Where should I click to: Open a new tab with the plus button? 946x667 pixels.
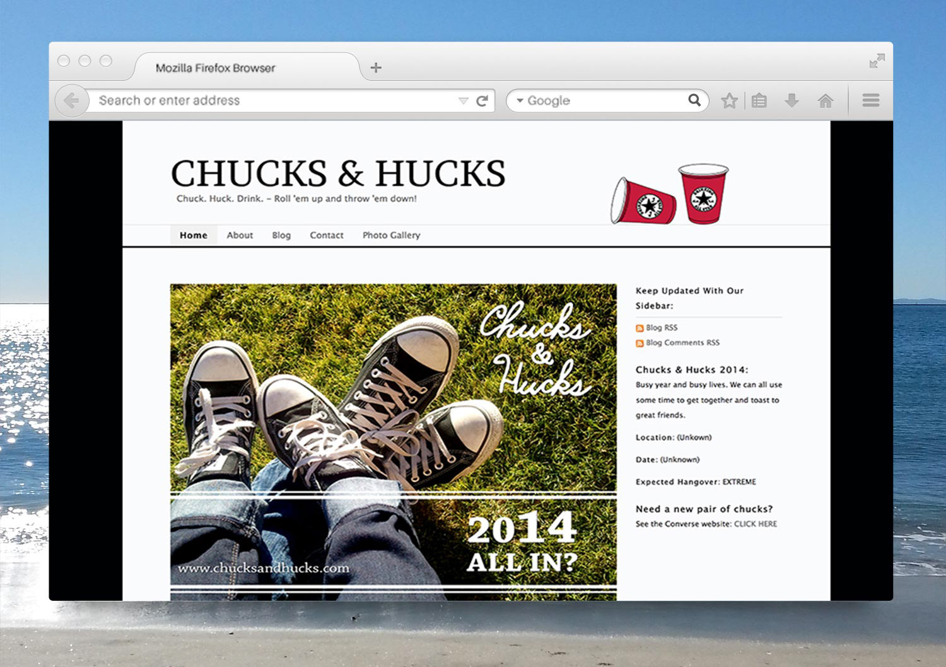click(x=376, y=67)
